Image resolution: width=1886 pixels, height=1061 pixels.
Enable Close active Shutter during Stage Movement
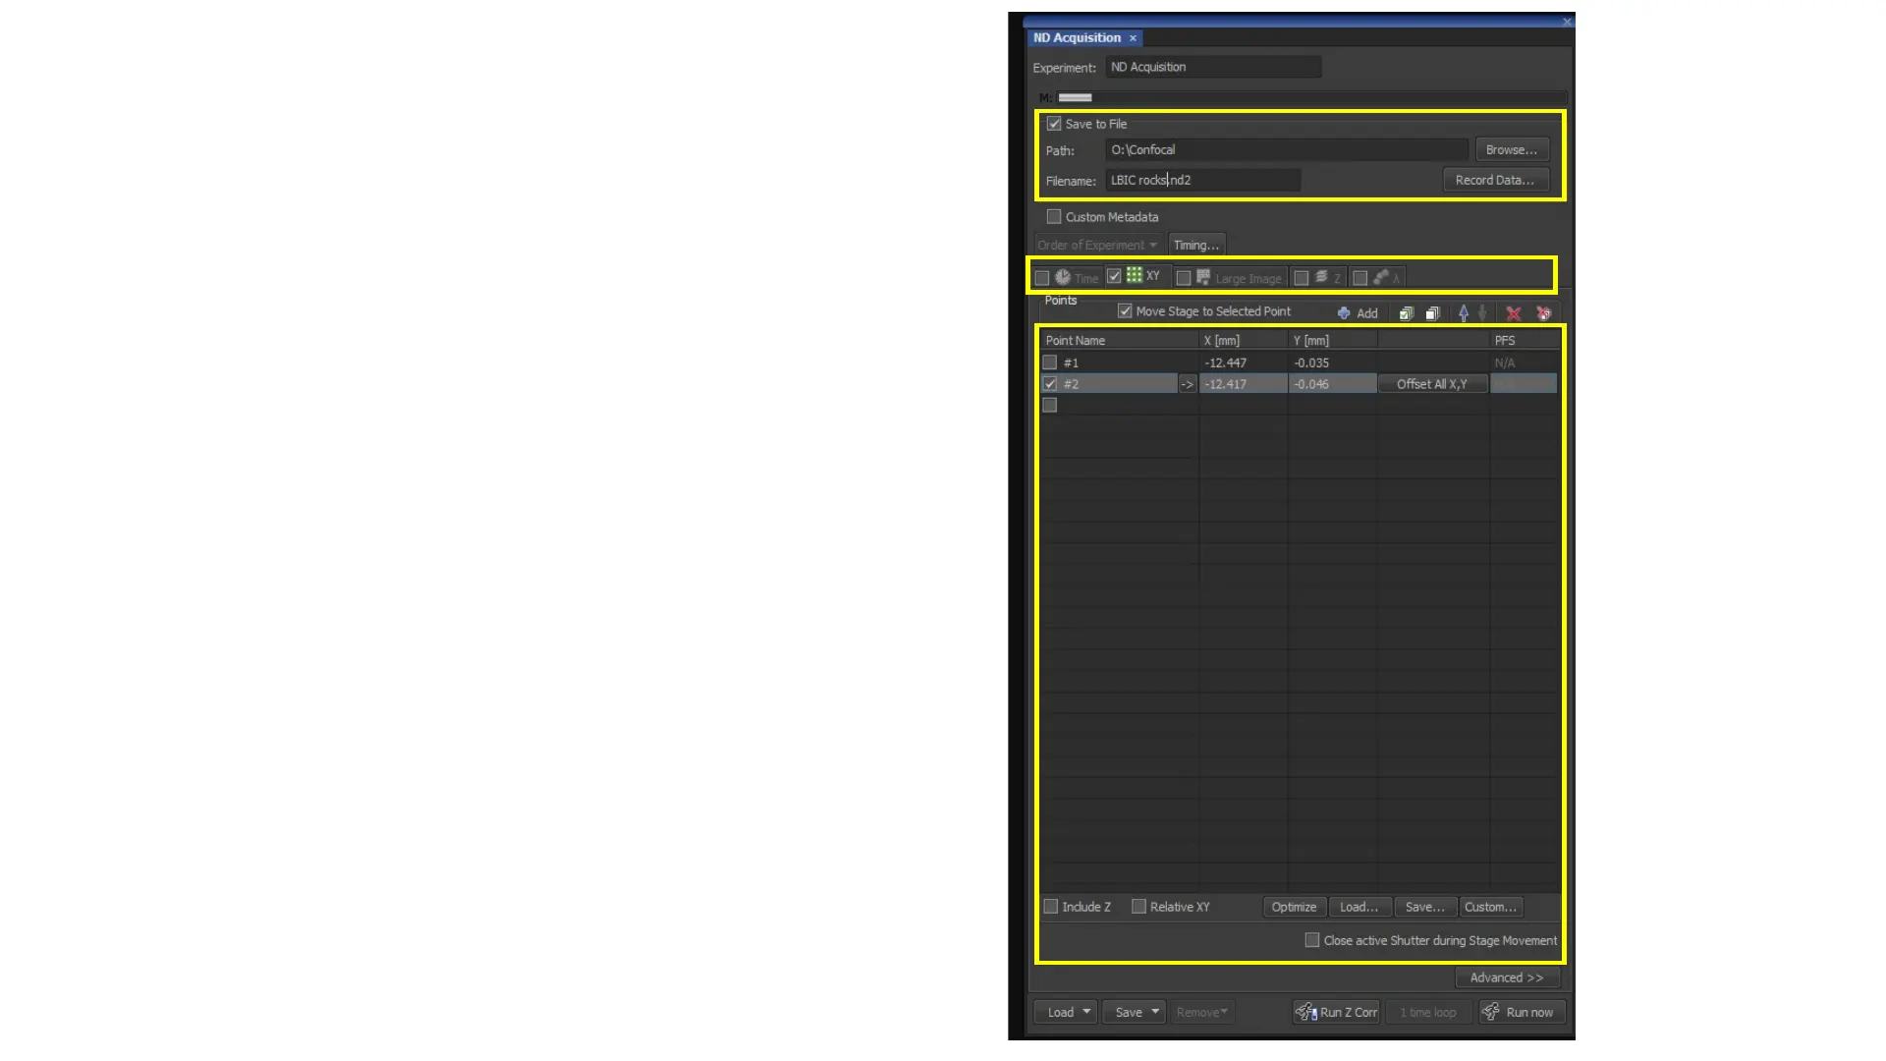coord(1312,940)
